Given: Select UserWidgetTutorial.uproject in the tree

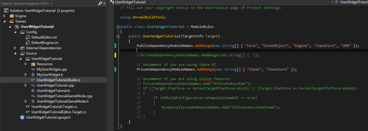Looking at the screenshot, I should click(48, 117).
